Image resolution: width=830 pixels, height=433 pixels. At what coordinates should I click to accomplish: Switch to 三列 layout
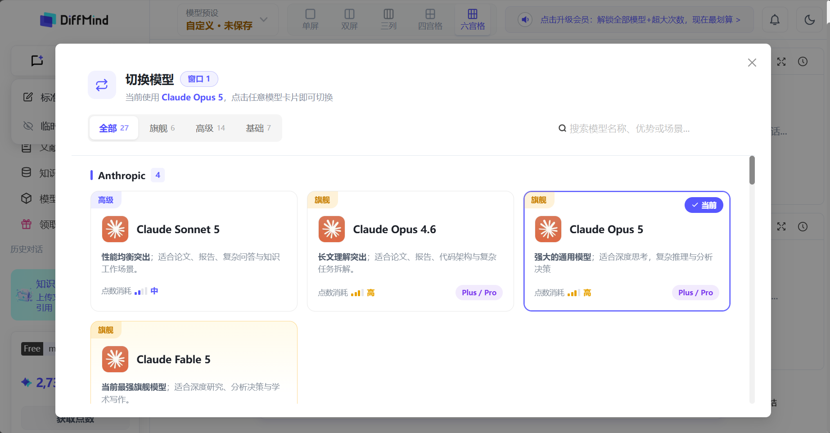(x=388, y=20)
